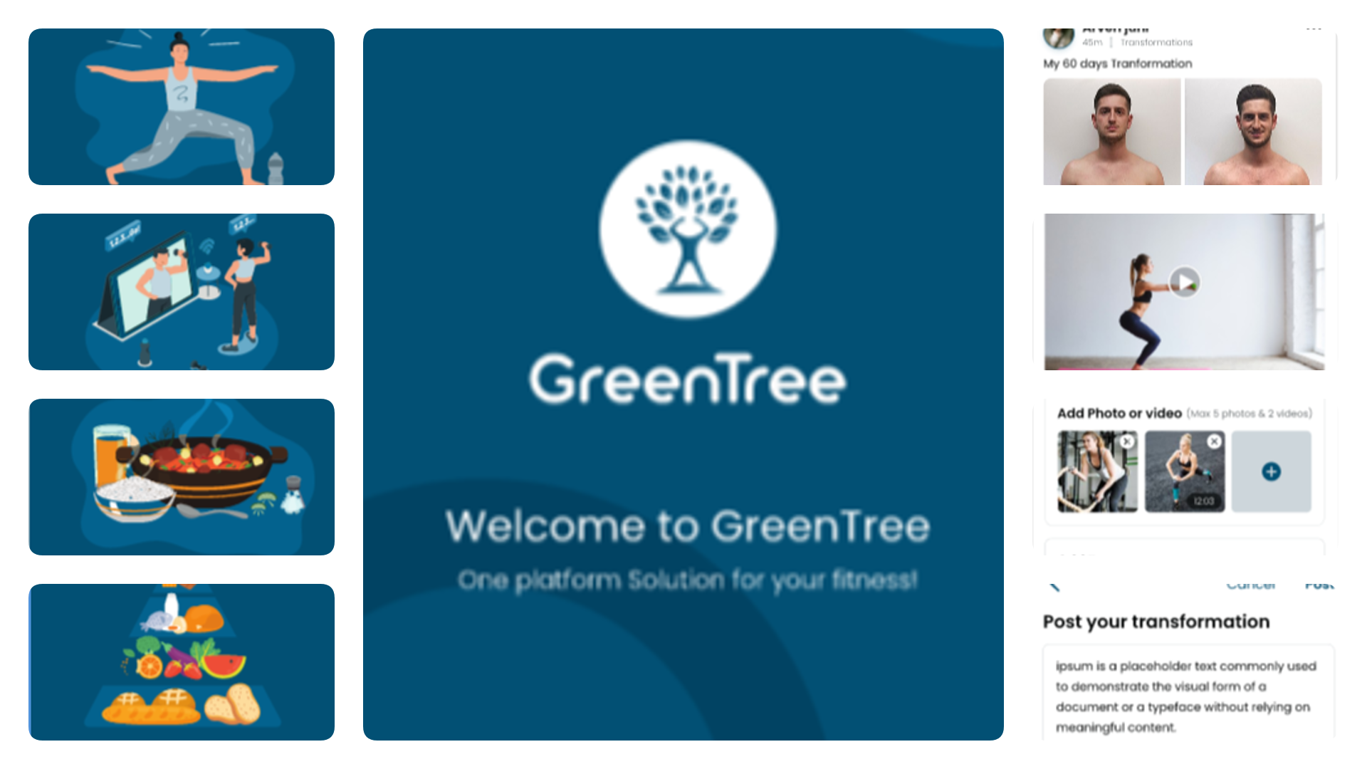The image size is (1367, 769).
Task: Click the profile avatar on the transformation post
Action: pyautogui.click(x=1059, y=37)
